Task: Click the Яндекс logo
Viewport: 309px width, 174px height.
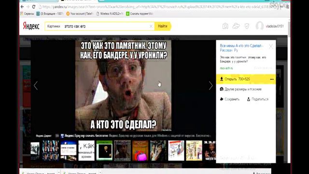Action: tap(31, 26)
